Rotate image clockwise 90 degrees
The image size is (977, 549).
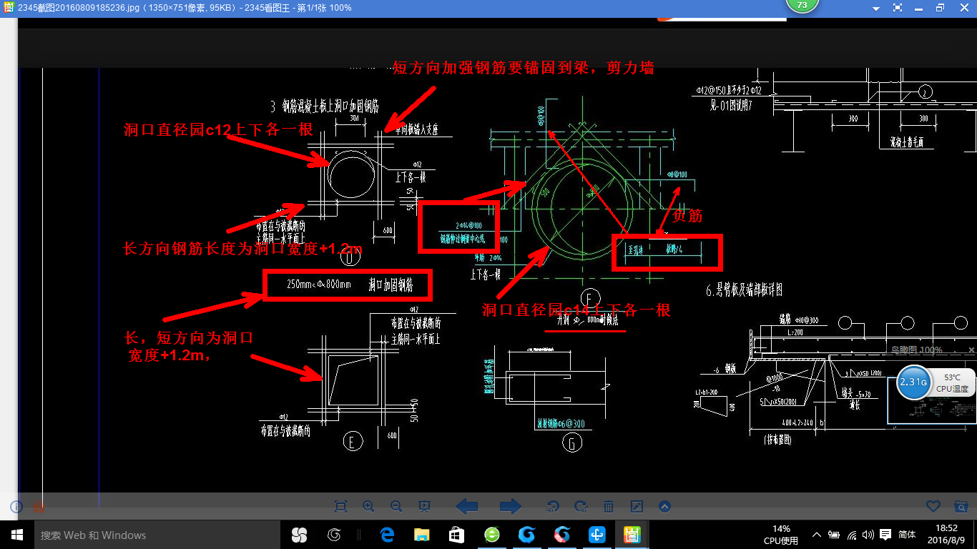pyautogui.click(x=581, y=507)
